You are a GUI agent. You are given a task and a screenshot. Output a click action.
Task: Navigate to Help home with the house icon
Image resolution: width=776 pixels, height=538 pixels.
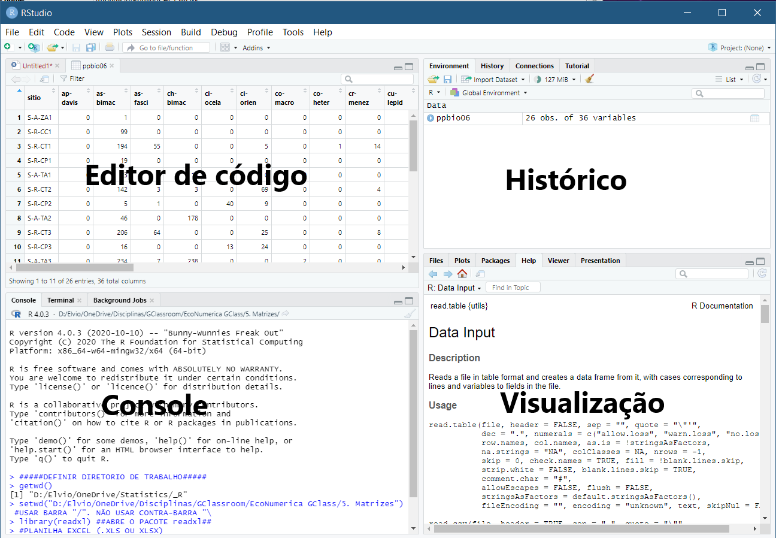coord(461,273)
